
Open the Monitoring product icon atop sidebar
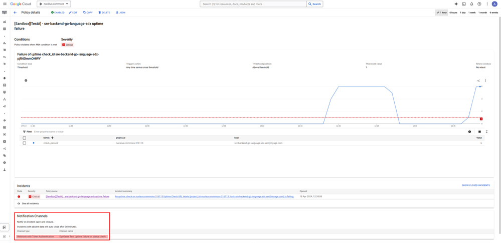(5, 12)
